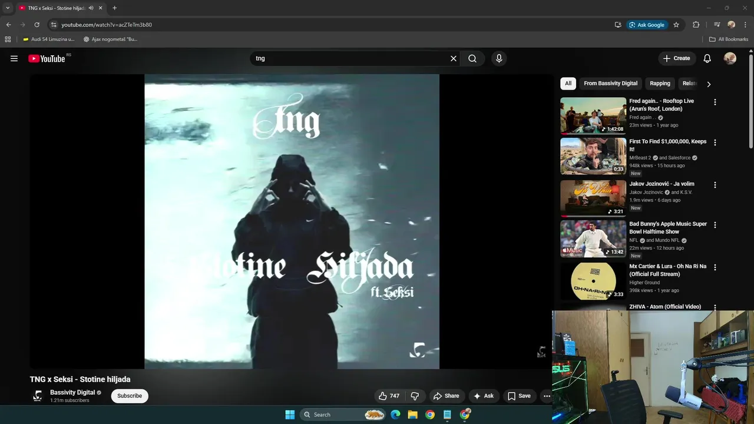Open a new tab with plus
This screenshot has height=424, width=754.
click(114, 8)
